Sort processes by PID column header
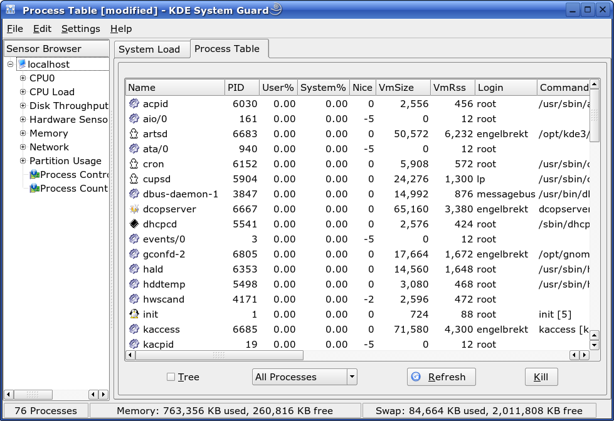The height and width of the screenshot is (421, 614). pos(242,87)
